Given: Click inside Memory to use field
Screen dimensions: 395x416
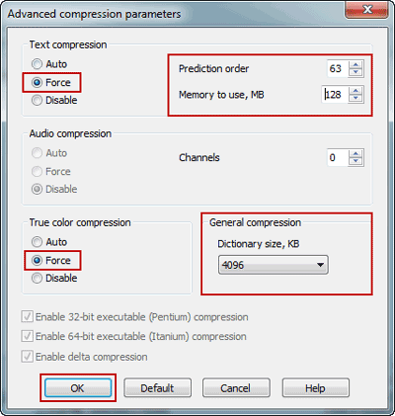Looking at the screenshot, I should 335,95.
